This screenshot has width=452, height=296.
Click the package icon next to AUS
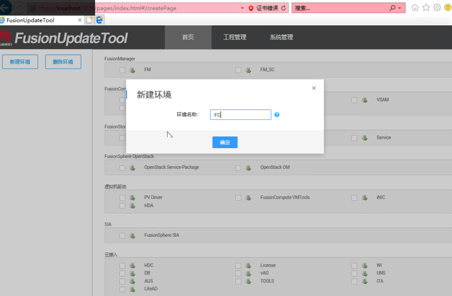(x=132, y=281)
